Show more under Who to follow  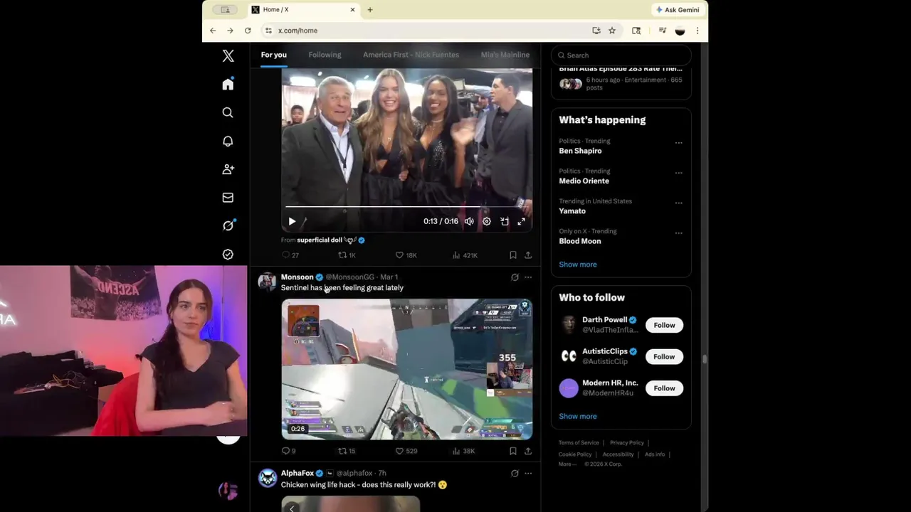[578, 416]
